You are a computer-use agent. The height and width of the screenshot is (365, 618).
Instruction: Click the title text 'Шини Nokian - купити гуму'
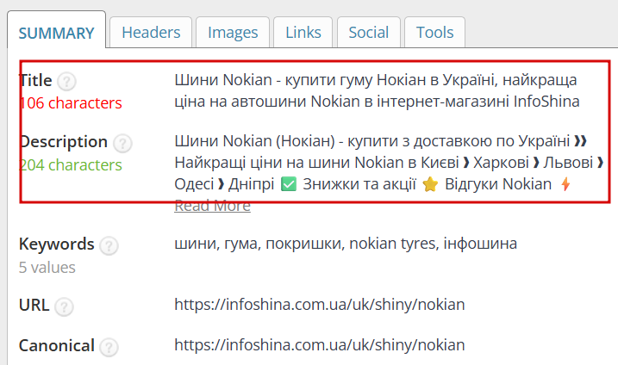[x=273, y=80]
